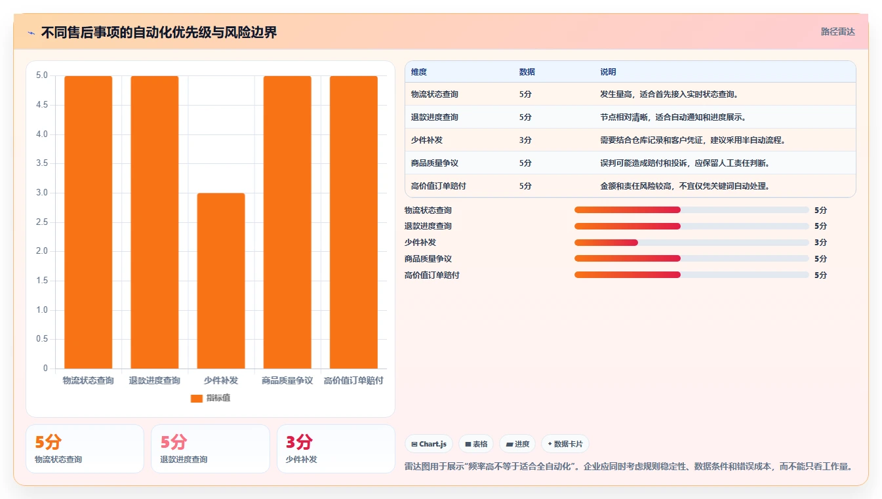Click the orange bar for 高价值订单赔付 in the chart
The image size is (882, 499).
(x=353, y=222)
